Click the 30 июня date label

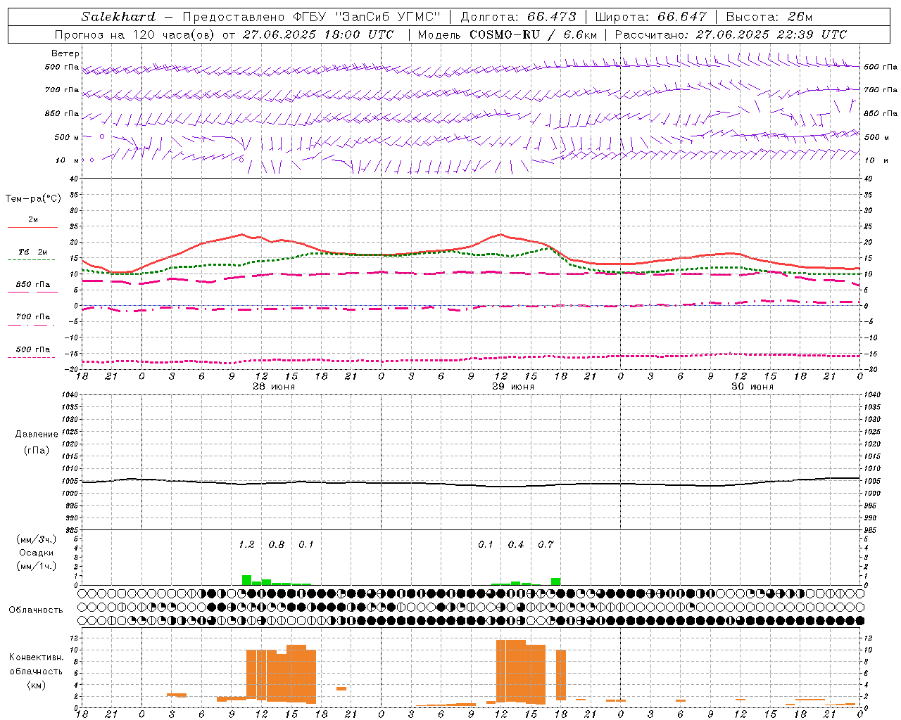[x=752, y=387]
